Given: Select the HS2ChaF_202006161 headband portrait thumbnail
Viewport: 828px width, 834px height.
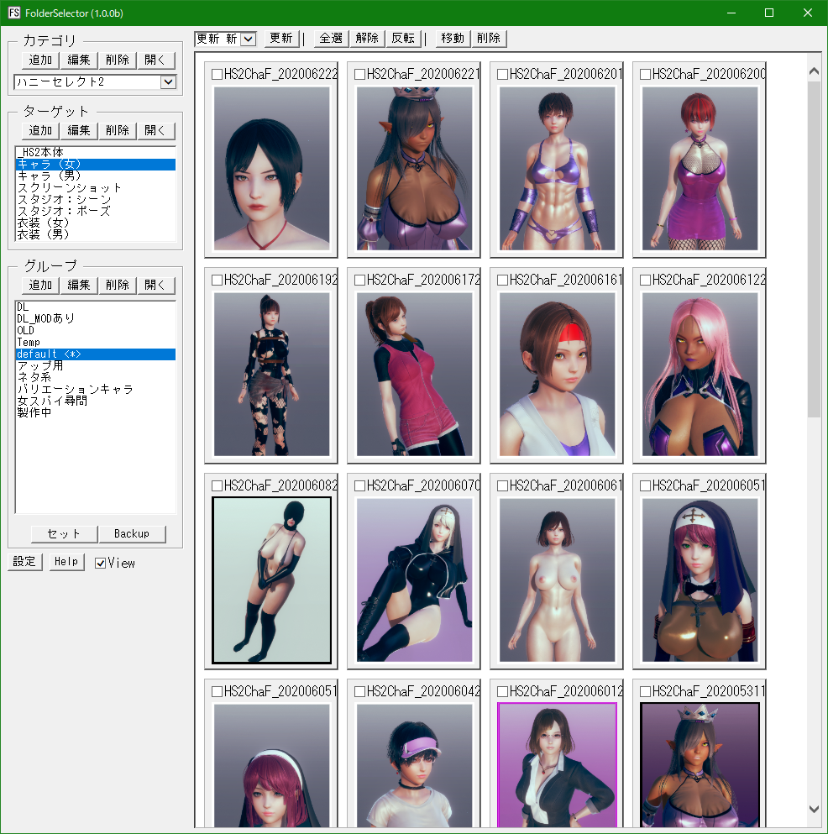Looking at the screenshot, I should pyautogui.click(x=558, y=374).
